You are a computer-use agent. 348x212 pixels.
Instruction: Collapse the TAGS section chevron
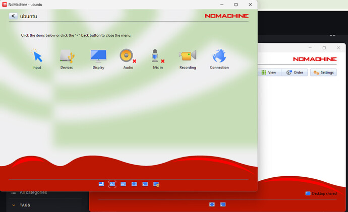[x=14, y=205]
